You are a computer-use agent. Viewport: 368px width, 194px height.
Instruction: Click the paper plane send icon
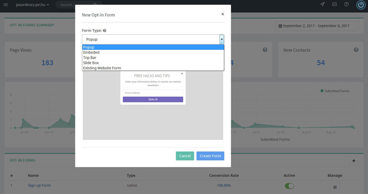click(323, 5)
